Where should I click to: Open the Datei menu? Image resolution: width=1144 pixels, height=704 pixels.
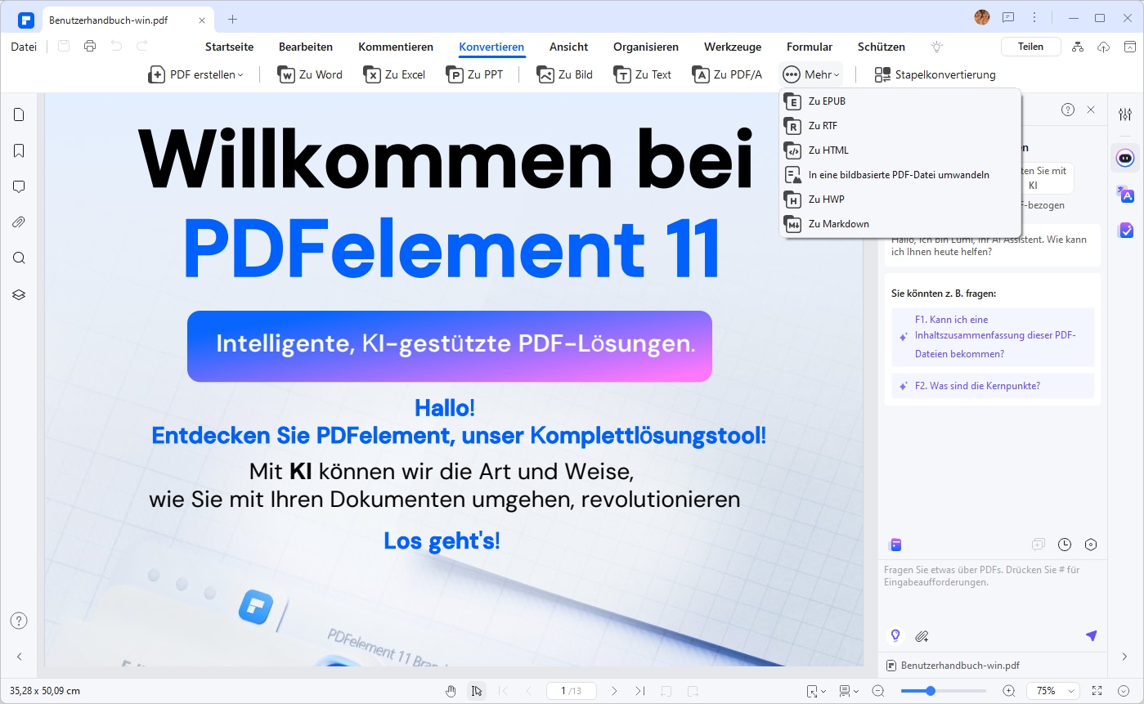tap(24, 47)
